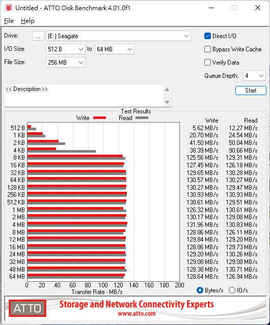Click the Description scroll up arrow
This screenshot has height=325, width=270.
(167, 90)
